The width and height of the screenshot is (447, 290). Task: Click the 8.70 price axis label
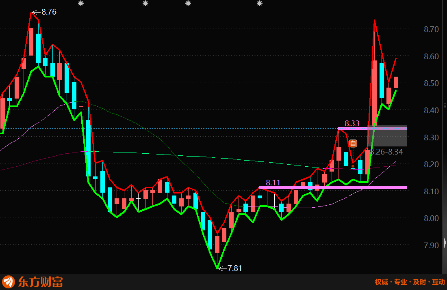(x=431, y=29)
